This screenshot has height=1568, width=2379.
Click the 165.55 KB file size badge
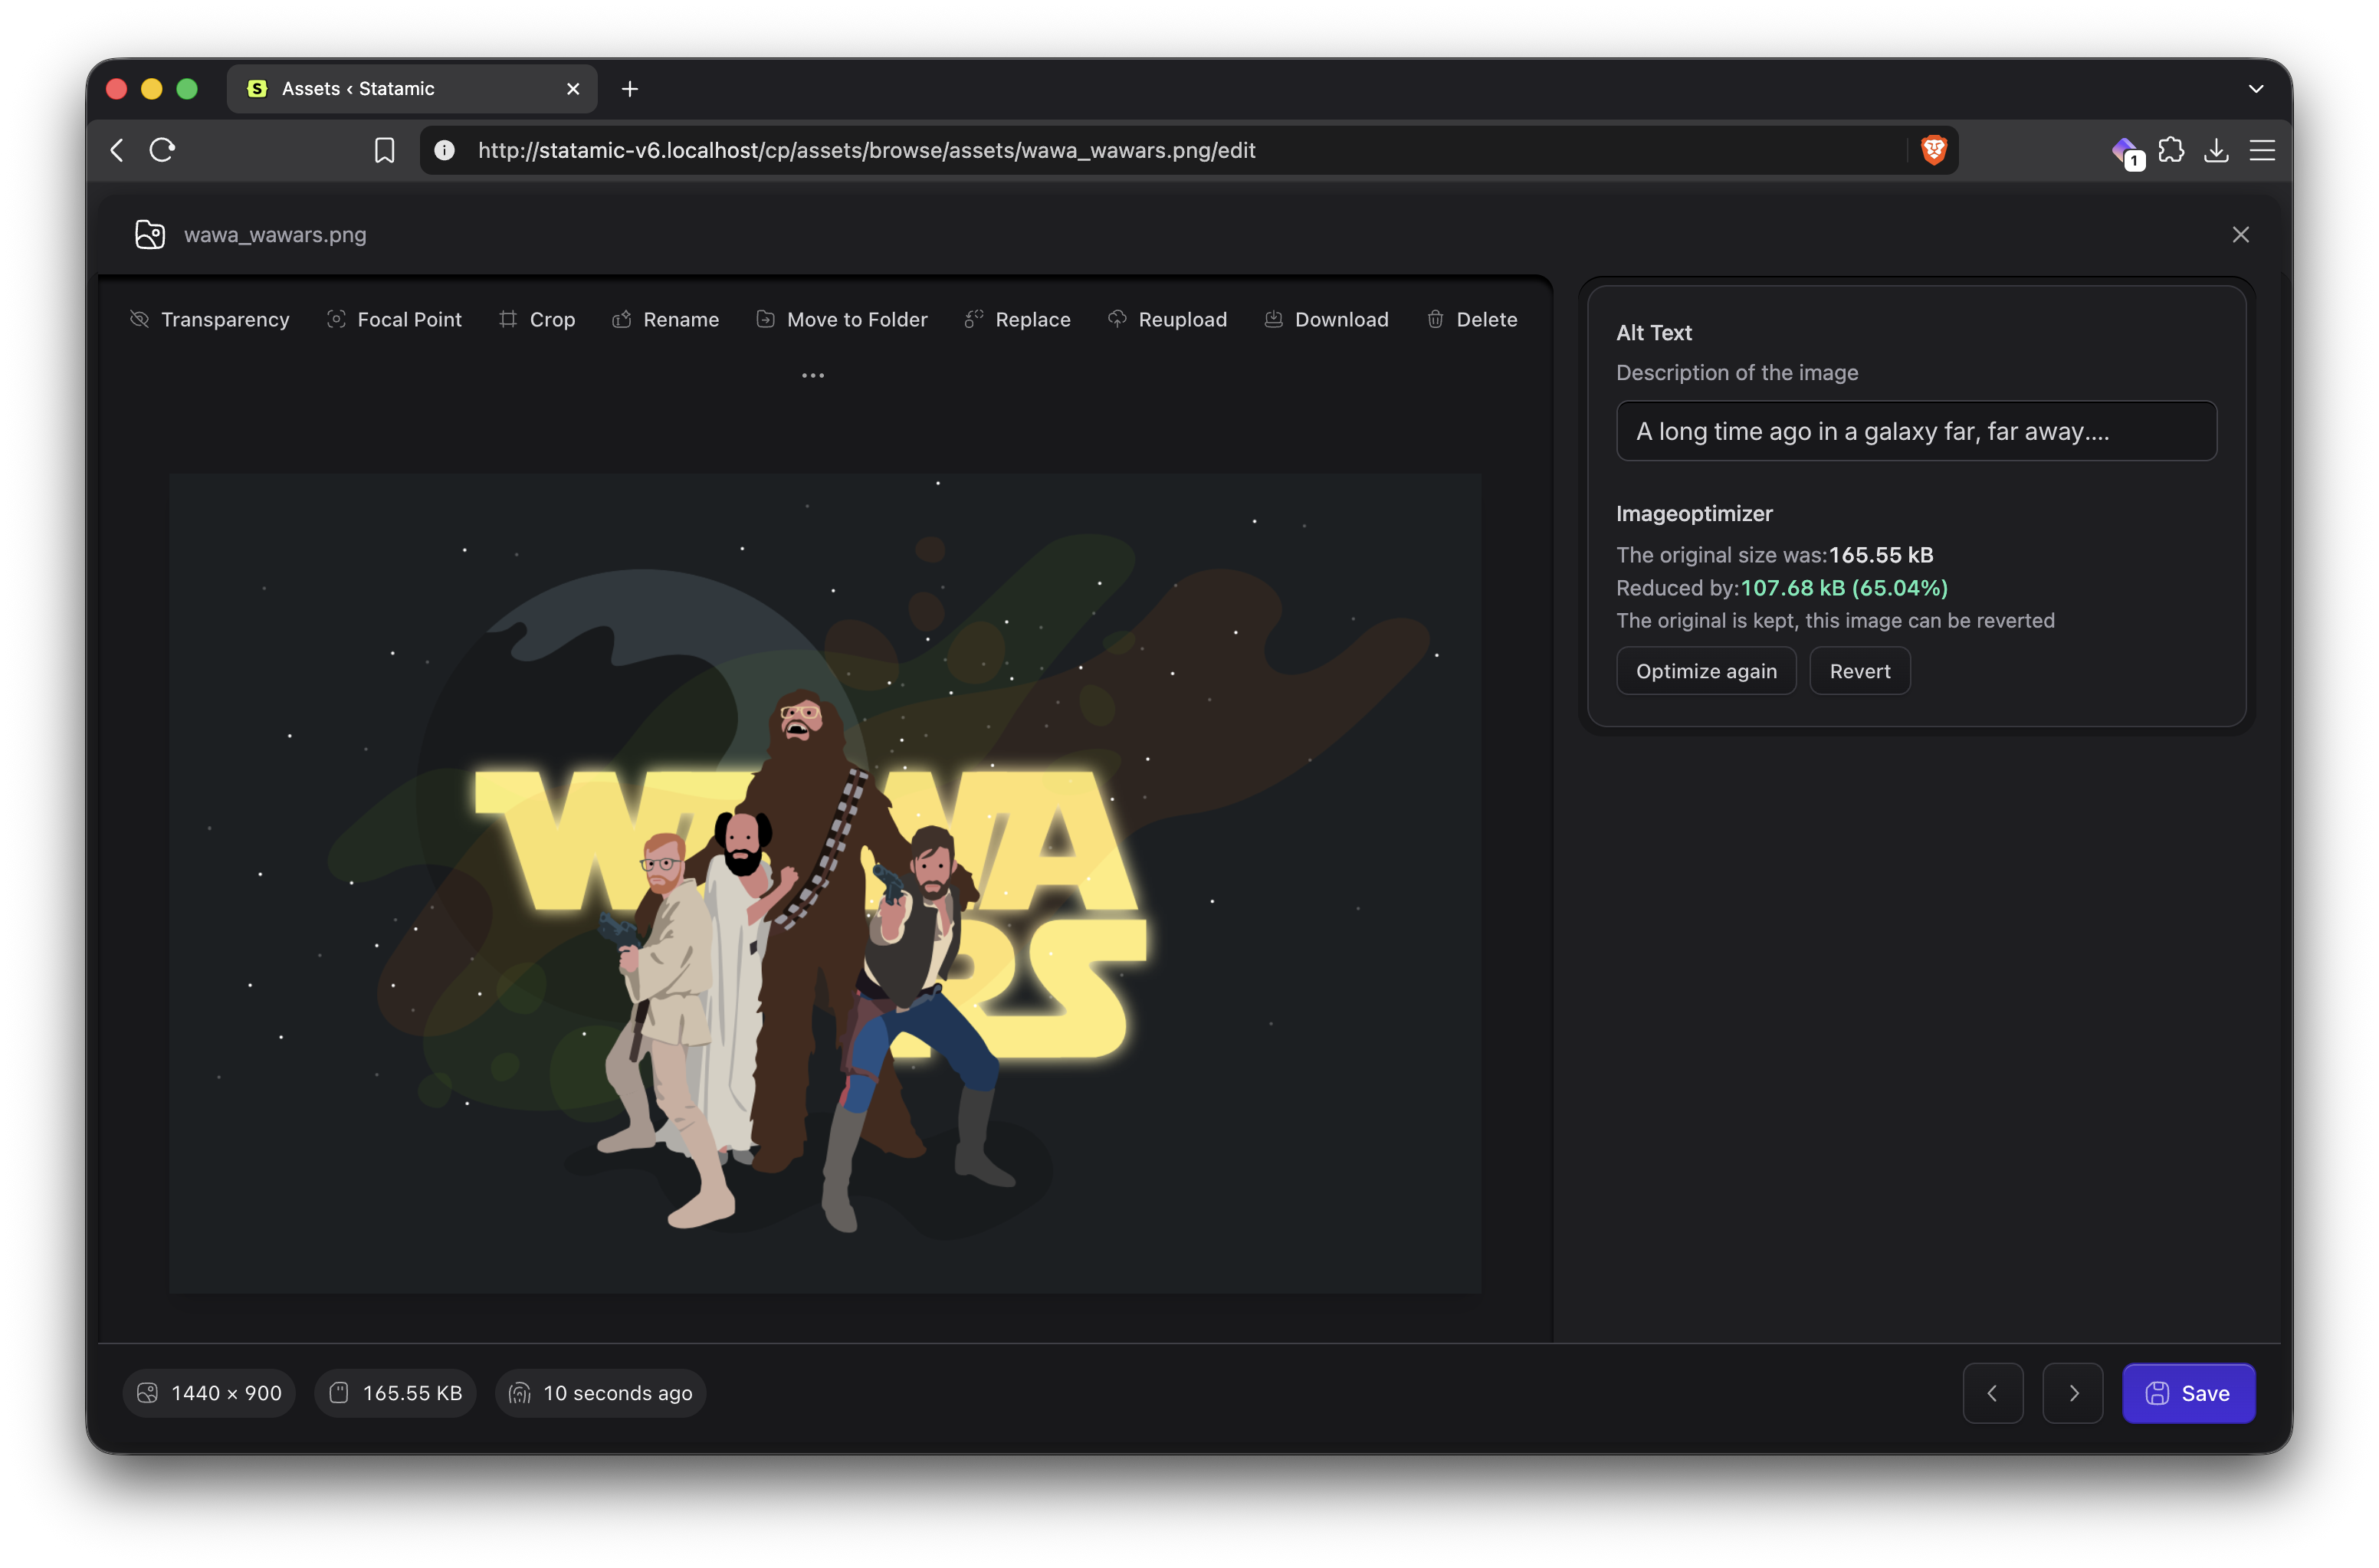coord(396,1393)
